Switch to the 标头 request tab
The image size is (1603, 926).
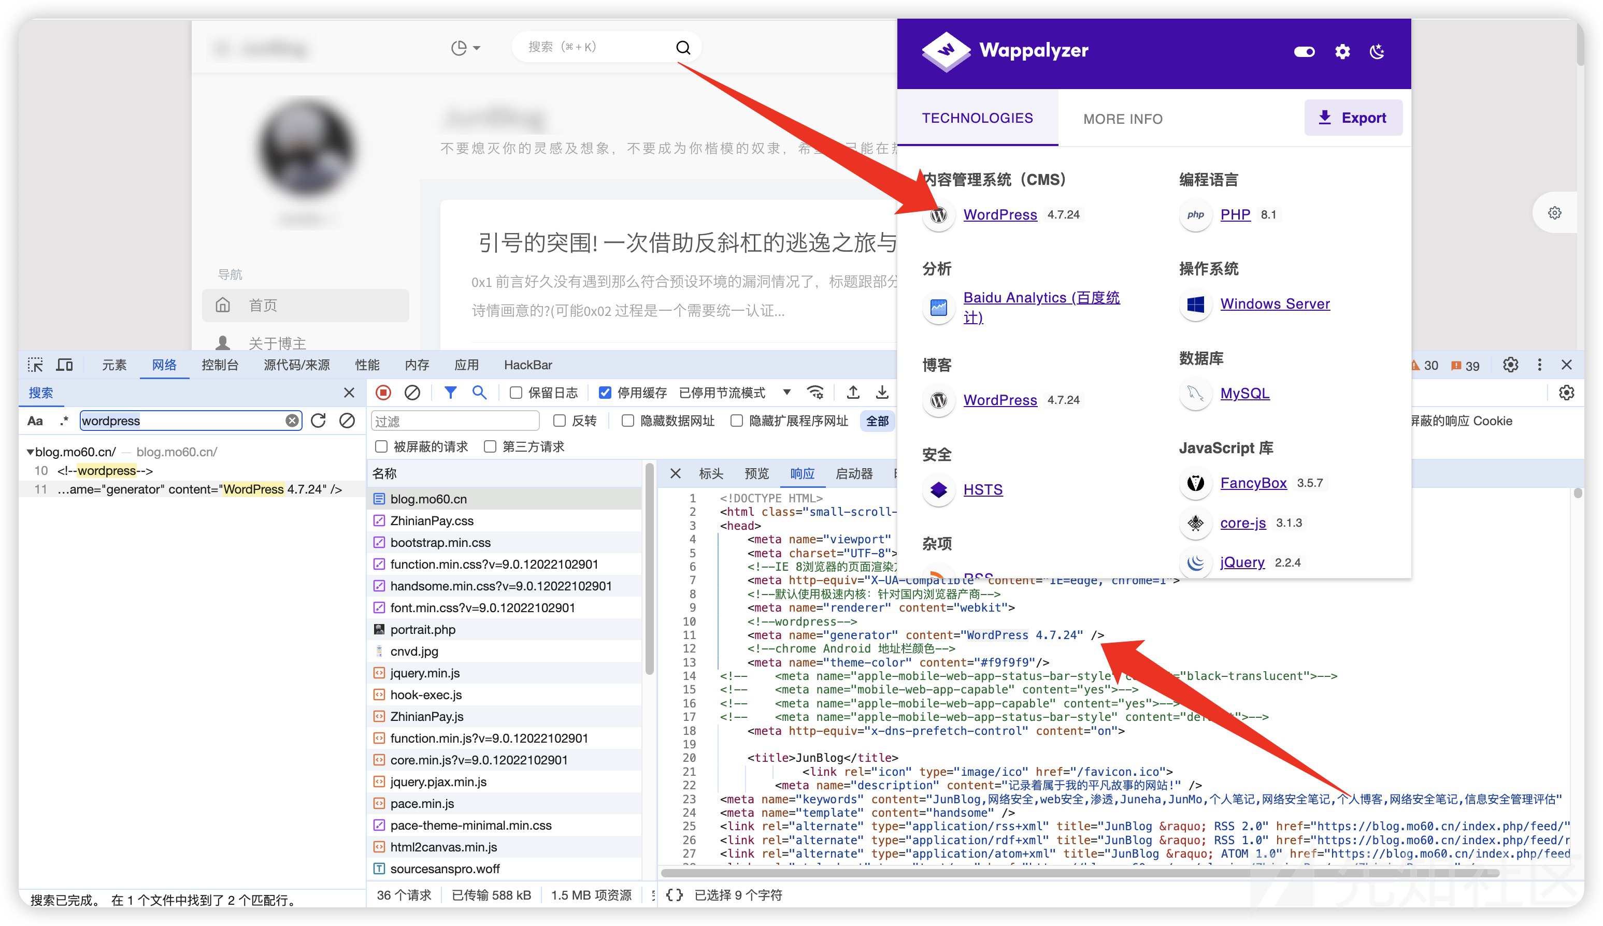[710, 474]
